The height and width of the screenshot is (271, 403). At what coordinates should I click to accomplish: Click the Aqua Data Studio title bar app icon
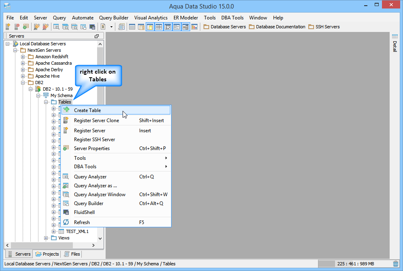pos(7,6)
